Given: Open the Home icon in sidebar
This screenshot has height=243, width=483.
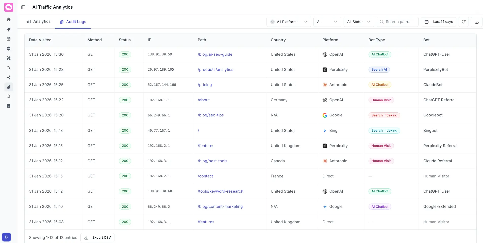Looking at the screenshot, I should click(x=8, y=19).
